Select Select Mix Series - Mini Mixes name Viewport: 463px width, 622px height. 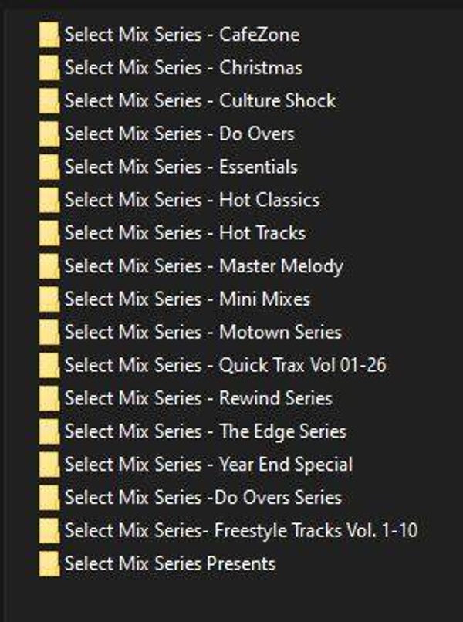click(188, 299)
